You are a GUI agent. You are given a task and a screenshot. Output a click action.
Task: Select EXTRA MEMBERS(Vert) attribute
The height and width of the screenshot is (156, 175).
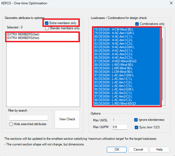[23, 34]
